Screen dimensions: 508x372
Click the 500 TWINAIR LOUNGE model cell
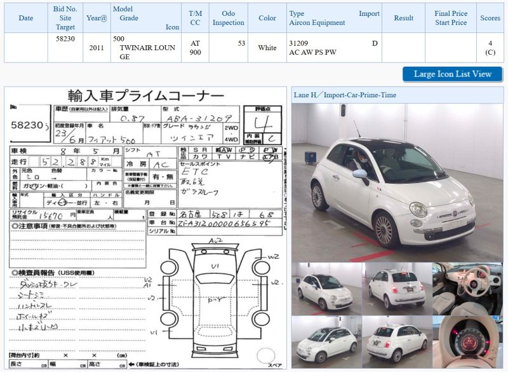[146, 48]
